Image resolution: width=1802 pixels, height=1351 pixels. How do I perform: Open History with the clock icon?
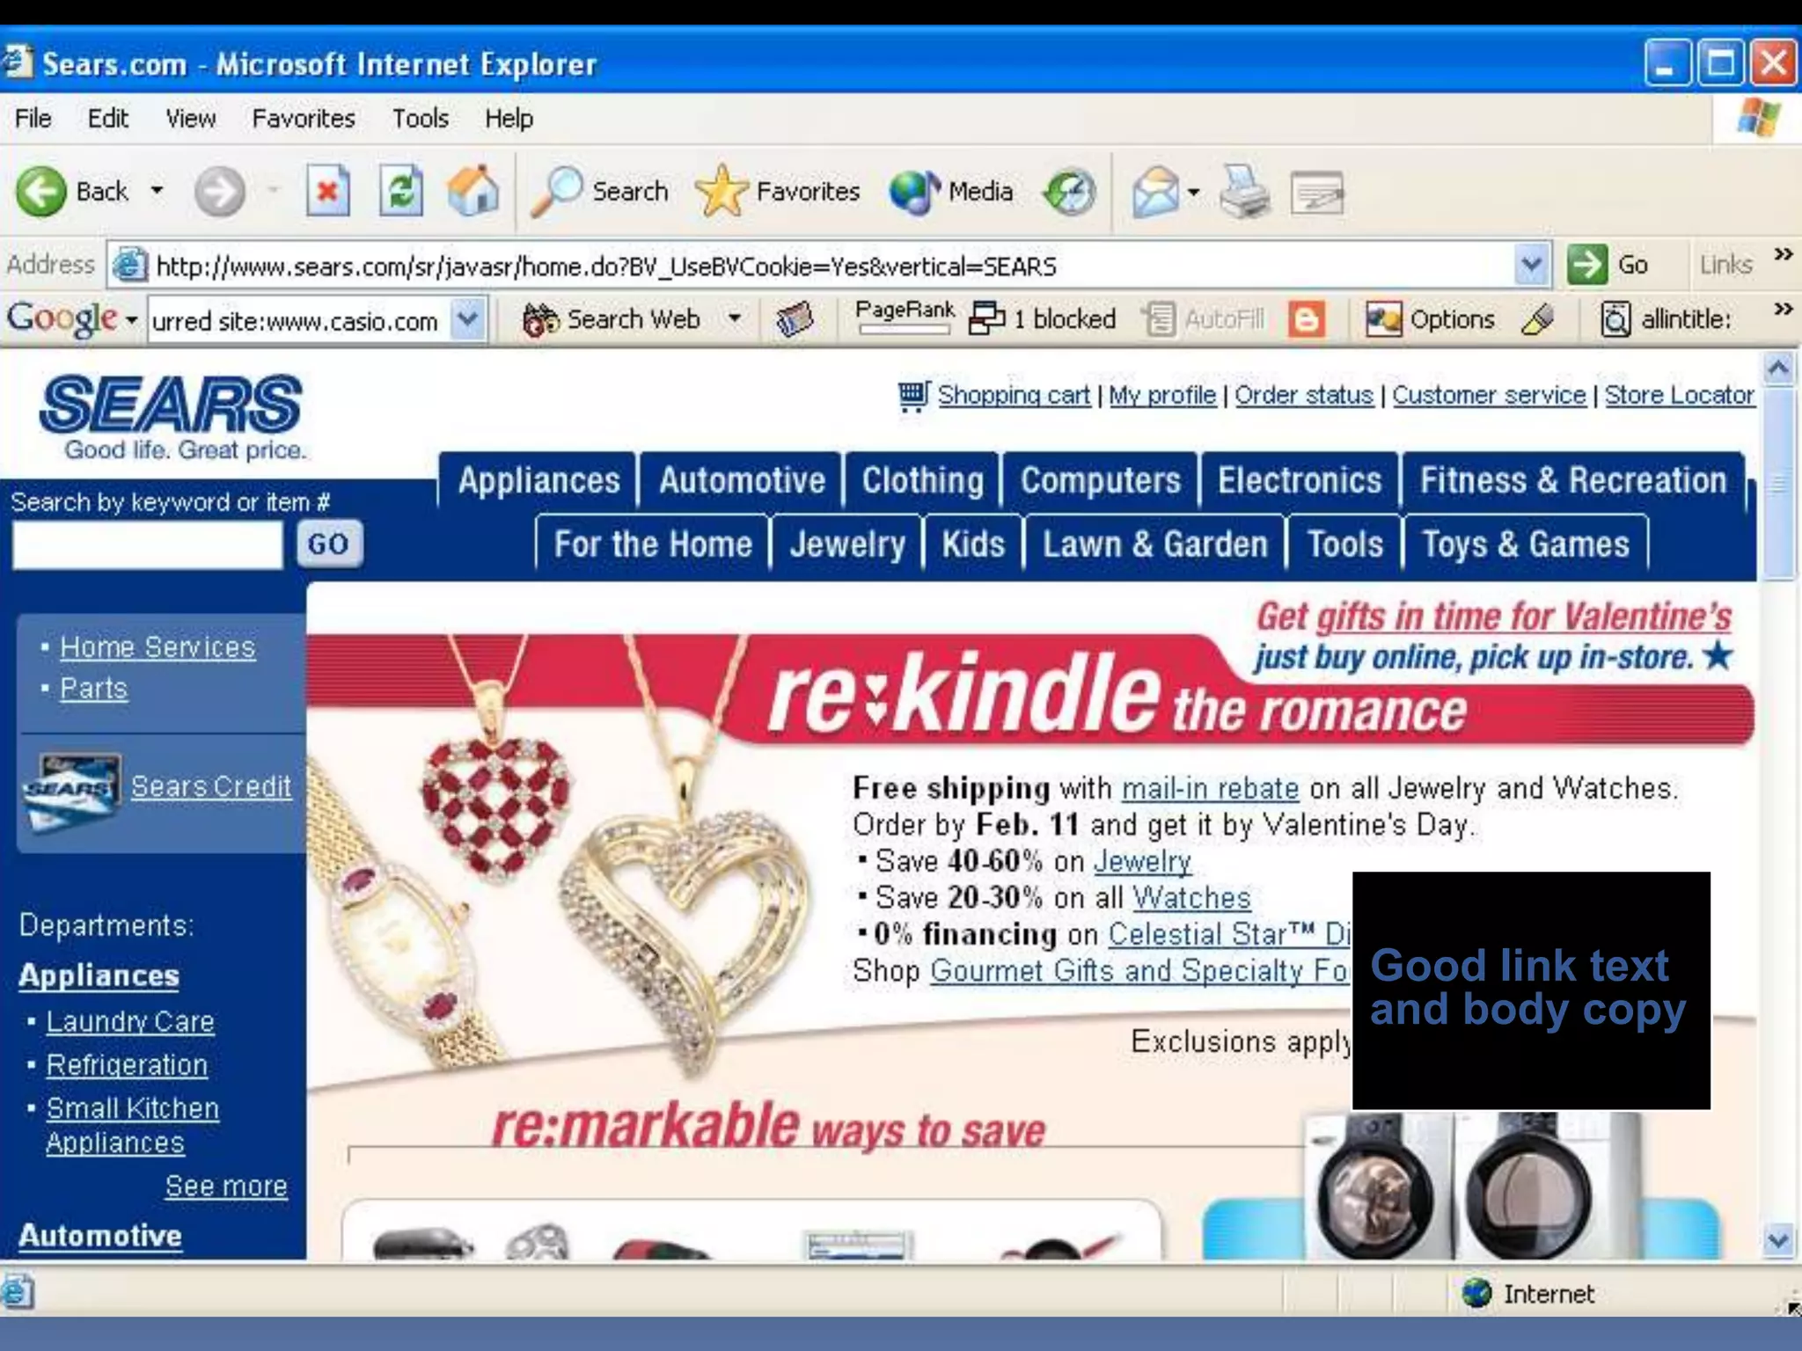pyautogui.click(x=1070, y=191)
